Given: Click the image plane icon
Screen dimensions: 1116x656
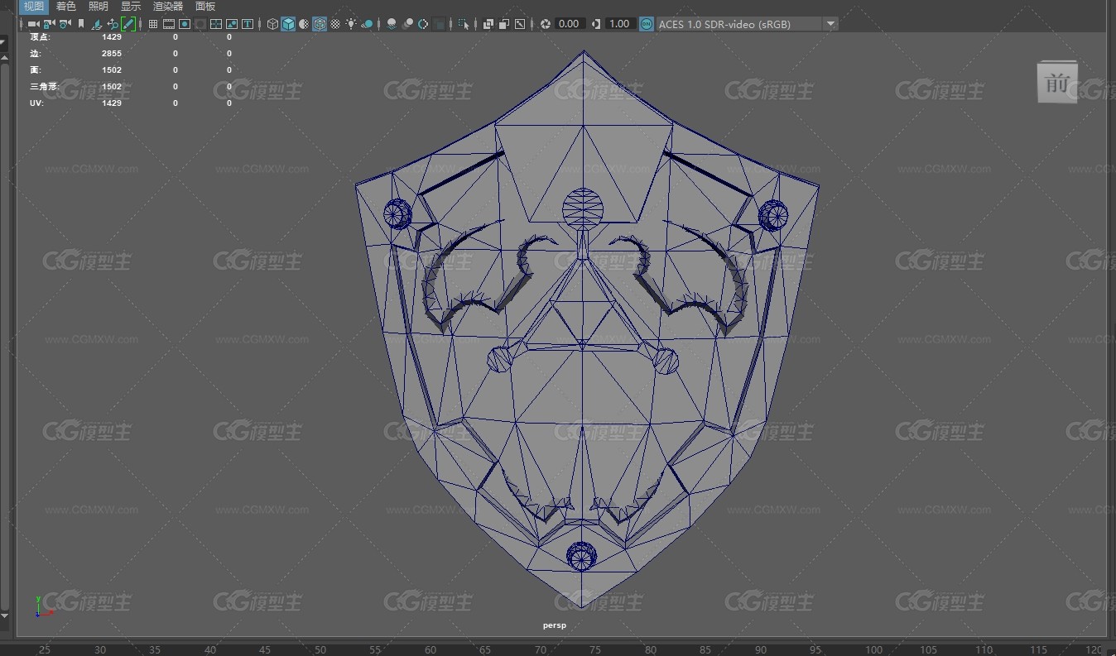Looking at the screenshot, I should pos(97,24).
